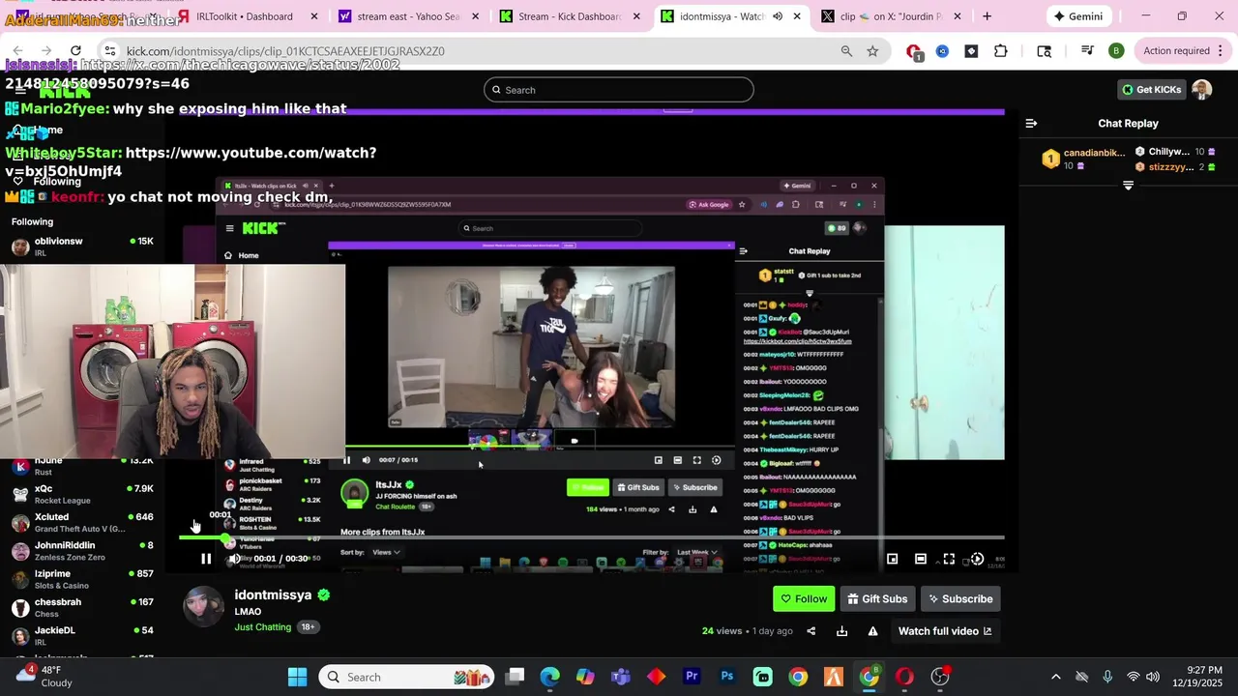Open Photoshop from taskbar
The image size is (1238, 696).
click(x=727, y=677)
